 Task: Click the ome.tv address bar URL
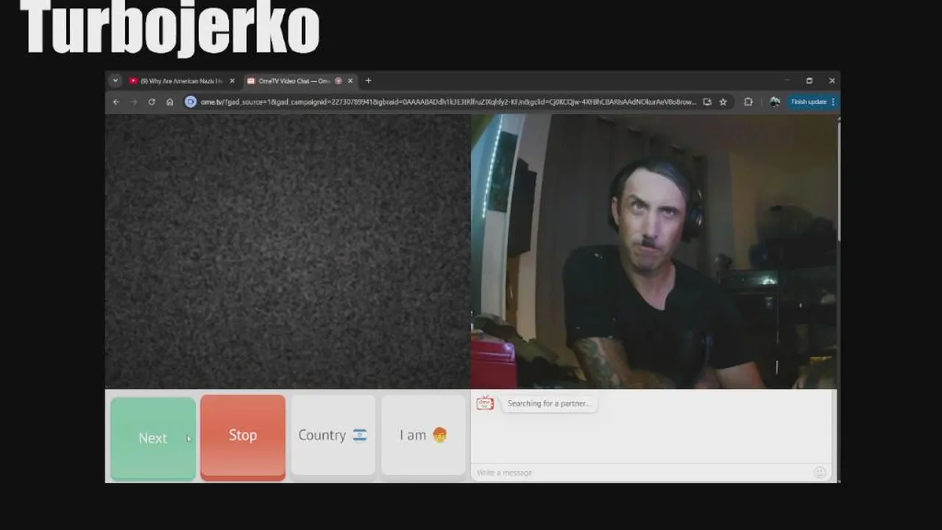[448, 102]
